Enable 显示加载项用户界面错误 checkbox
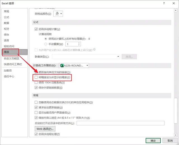This screenshot has height=145, width=179. (36, 113)
